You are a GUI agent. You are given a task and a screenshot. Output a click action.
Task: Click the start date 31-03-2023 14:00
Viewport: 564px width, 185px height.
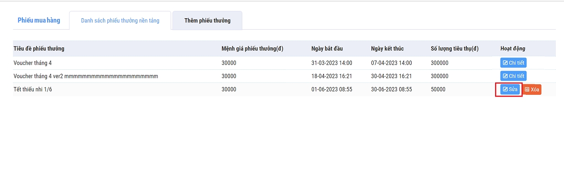332,63
